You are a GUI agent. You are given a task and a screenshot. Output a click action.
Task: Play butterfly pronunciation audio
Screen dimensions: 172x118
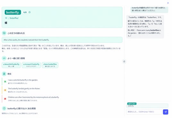tap(6, 18)
